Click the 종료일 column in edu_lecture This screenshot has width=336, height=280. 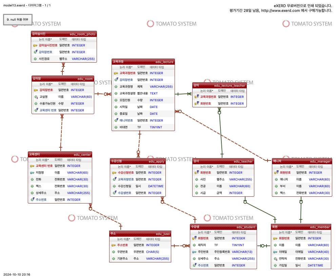coord(143,114)
